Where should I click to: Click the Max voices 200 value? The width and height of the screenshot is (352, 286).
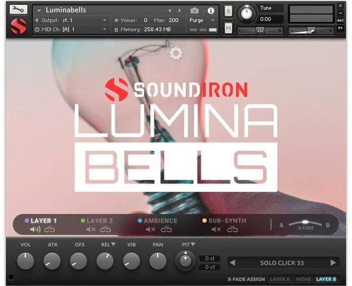pos(173,20)
